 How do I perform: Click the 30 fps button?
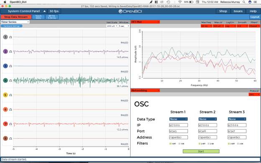(x=54, y=11)
